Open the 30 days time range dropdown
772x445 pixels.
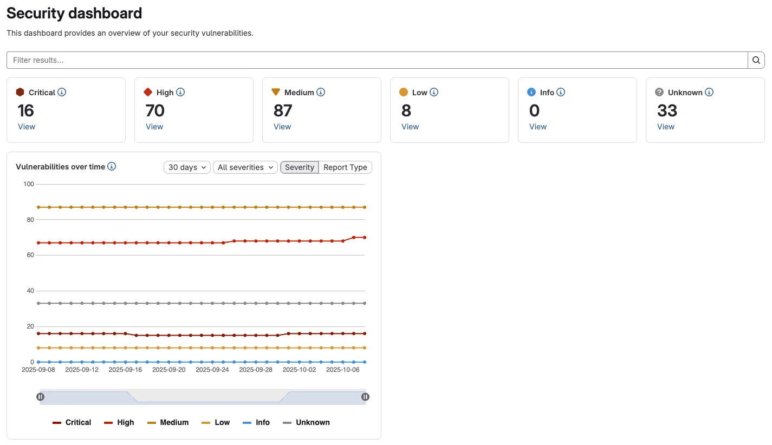tap(186, 167)
